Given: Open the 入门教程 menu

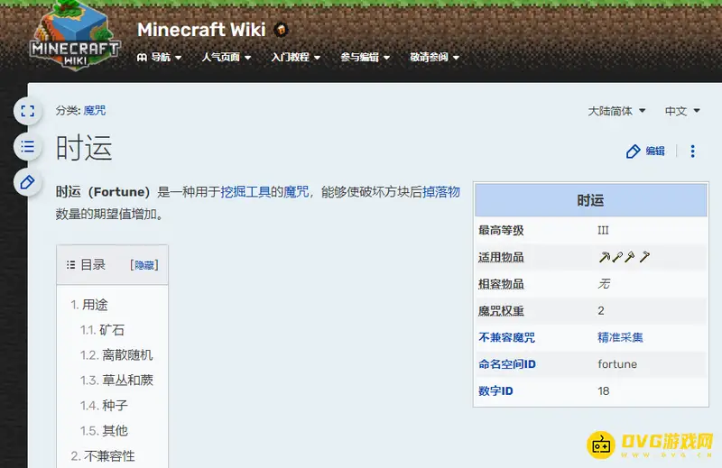Looking at the screenshot, I should pos(295,57).
